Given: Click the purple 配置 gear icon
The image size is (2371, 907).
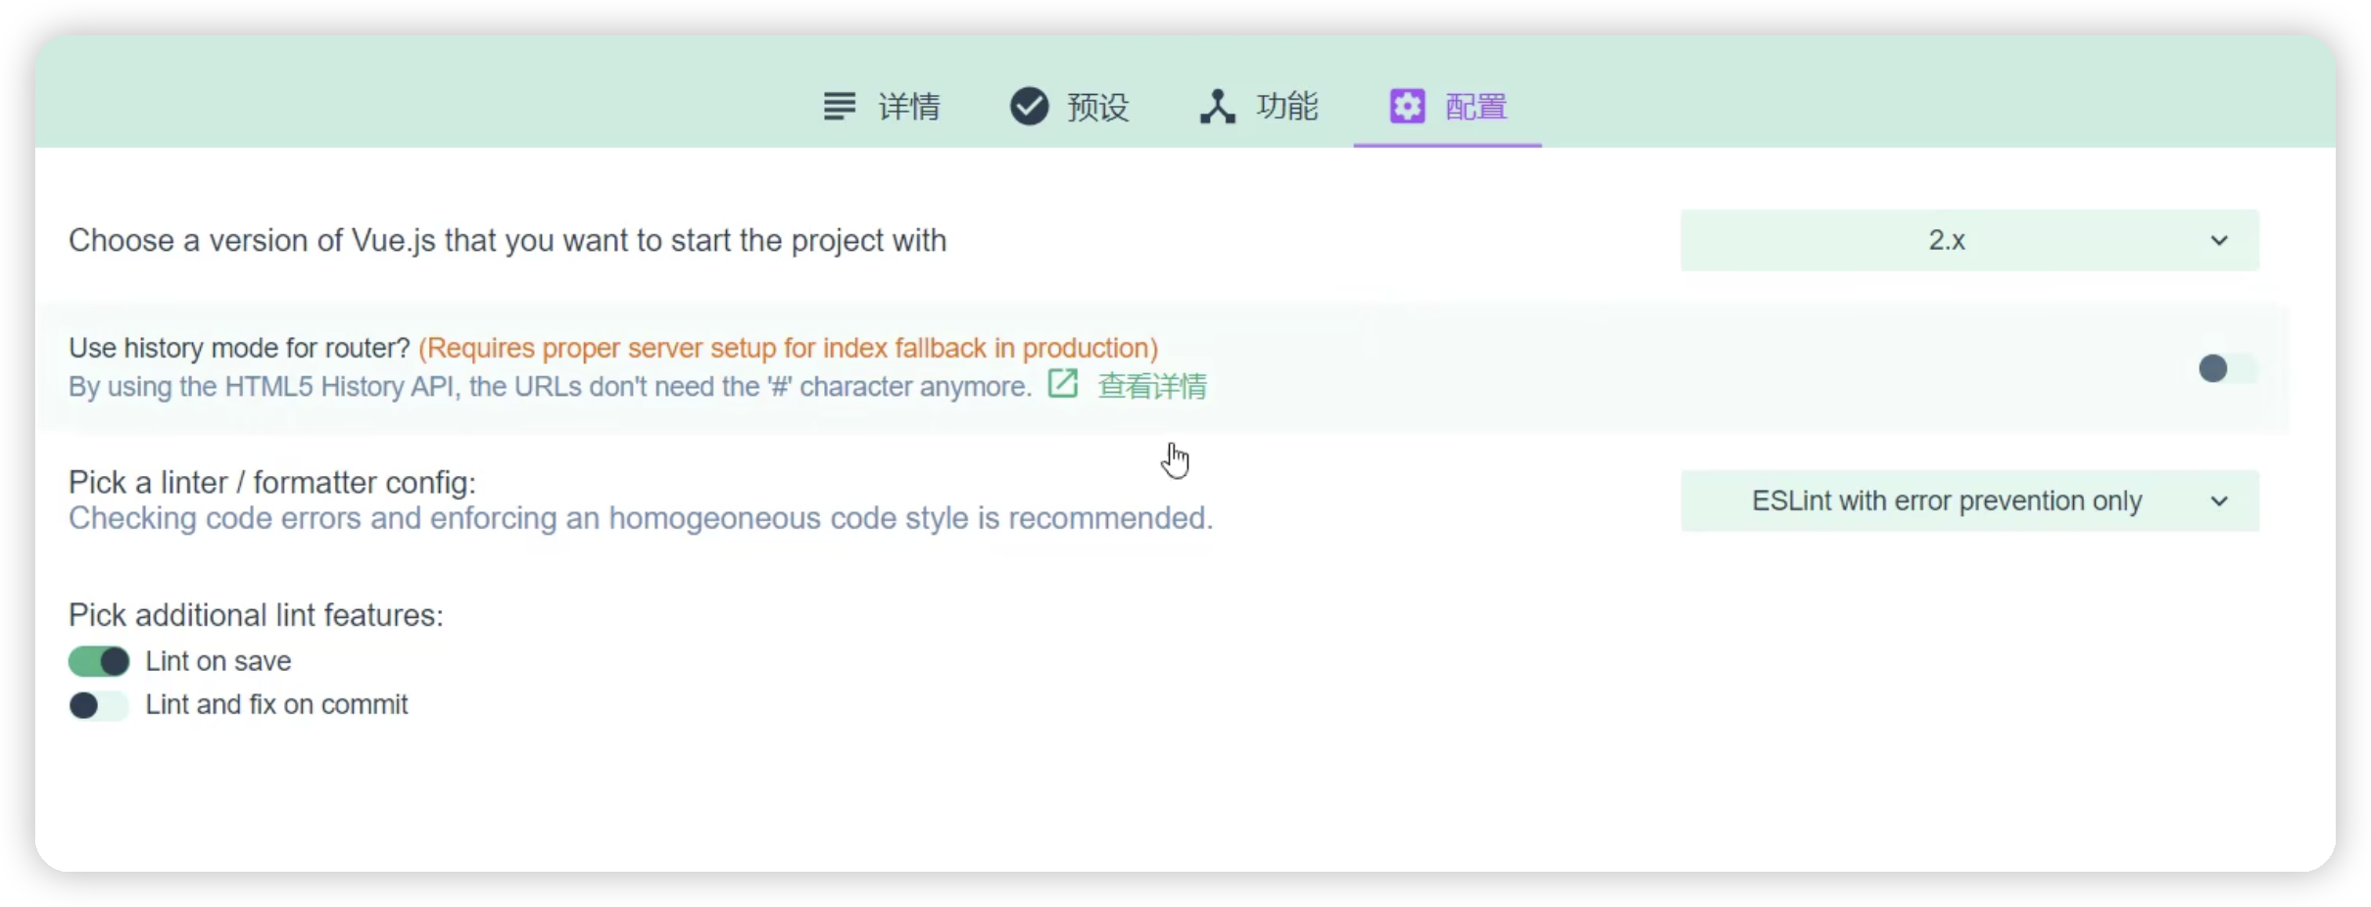Looking at the screenshot, I should pyautogui.click(x=1407, y=106).
